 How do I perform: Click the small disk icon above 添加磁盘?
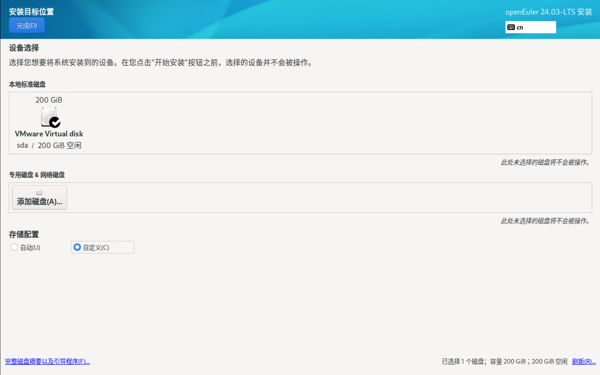(39, 192)
